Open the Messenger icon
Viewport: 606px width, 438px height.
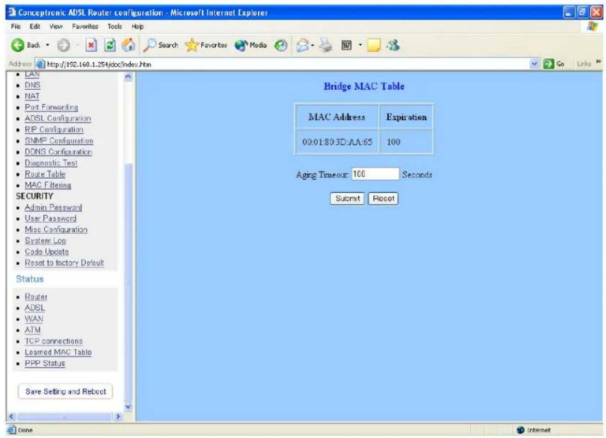(x=393, y=45)
